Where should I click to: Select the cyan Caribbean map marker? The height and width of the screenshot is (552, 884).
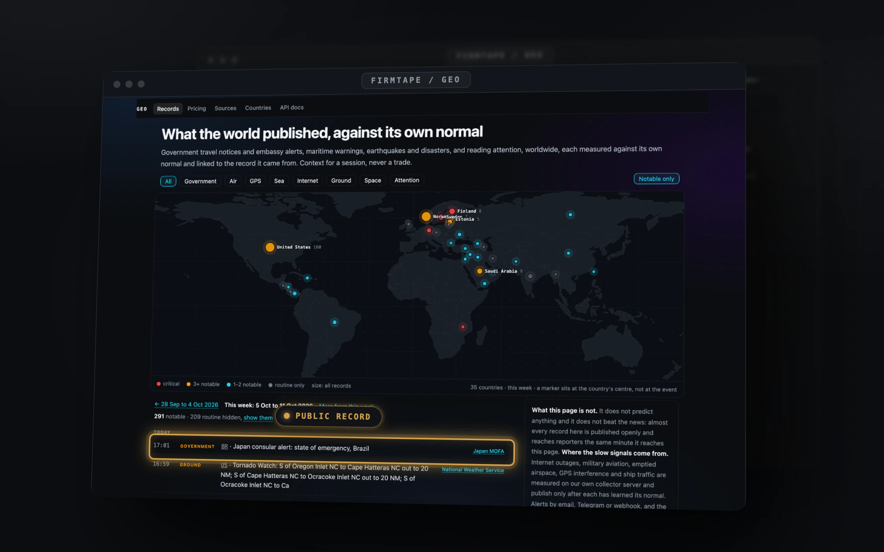tap(307, 278)
